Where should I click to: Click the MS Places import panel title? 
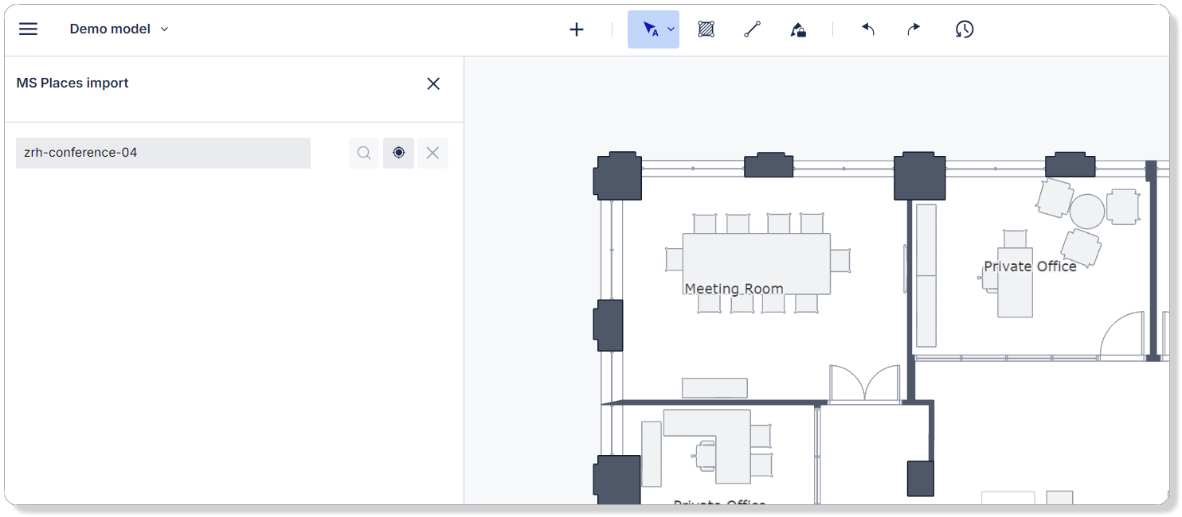(x=72, y=83)
